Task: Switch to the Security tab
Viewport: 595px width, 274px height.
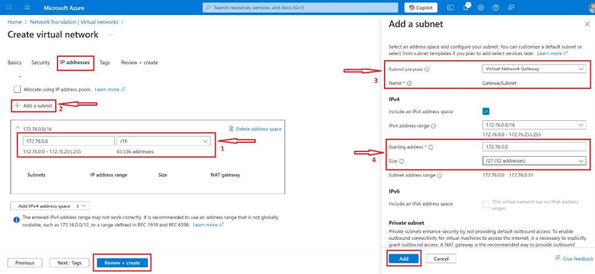Action: pyautogui.click(x=41, y=63)
